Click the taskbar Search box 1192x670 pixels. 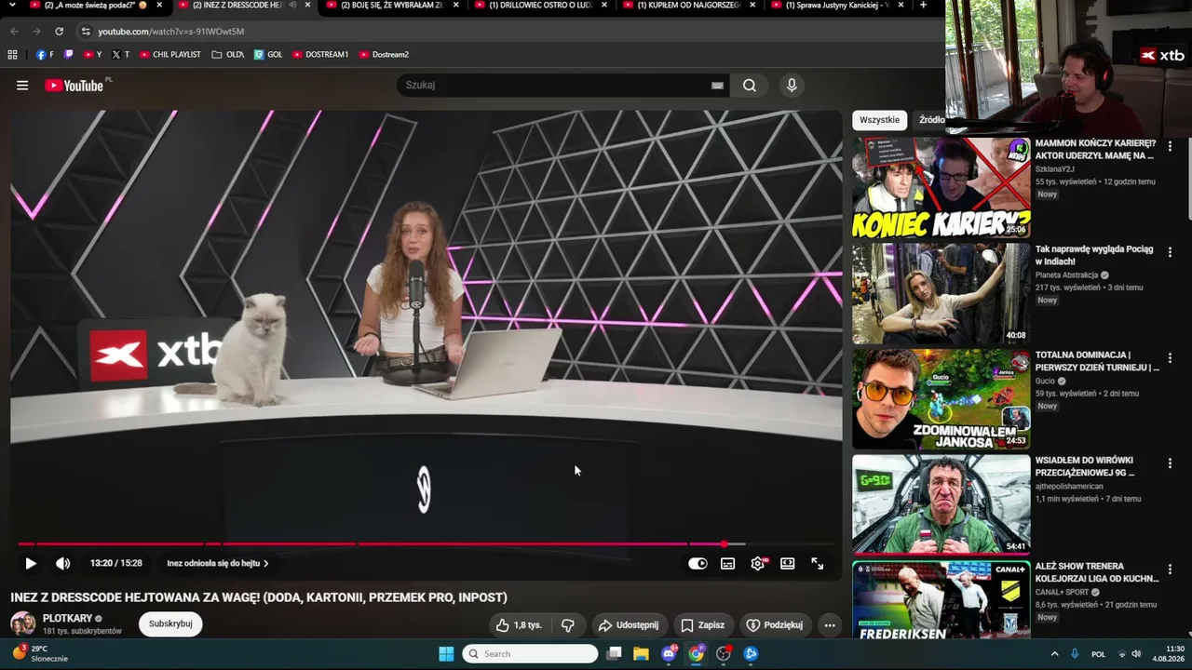[530, 653]
